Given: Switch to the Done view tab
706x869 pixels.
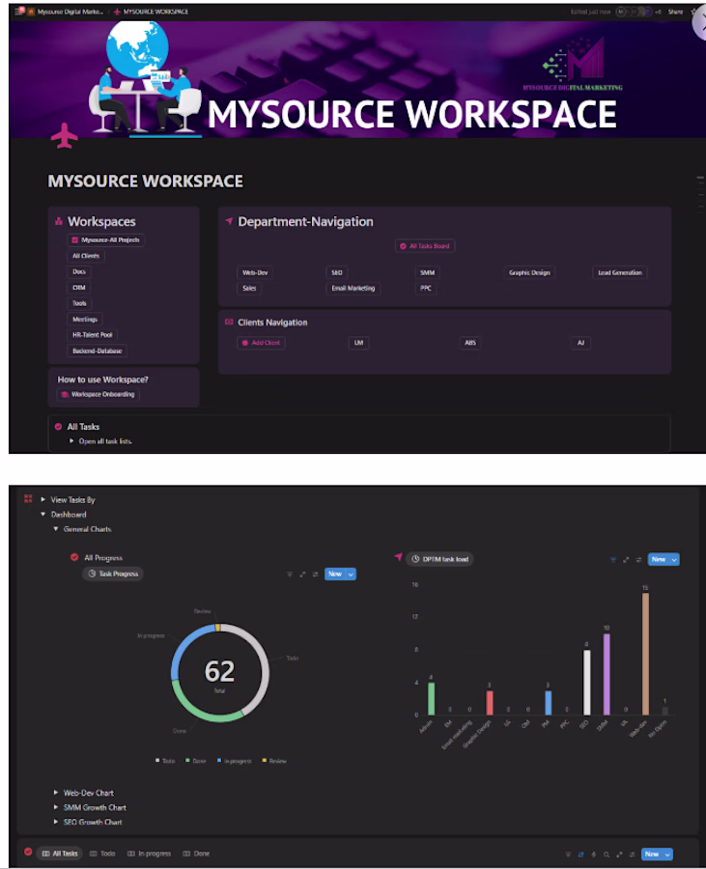Looking at the screenshot, I should pyautogui.click(x=196, y=854).
